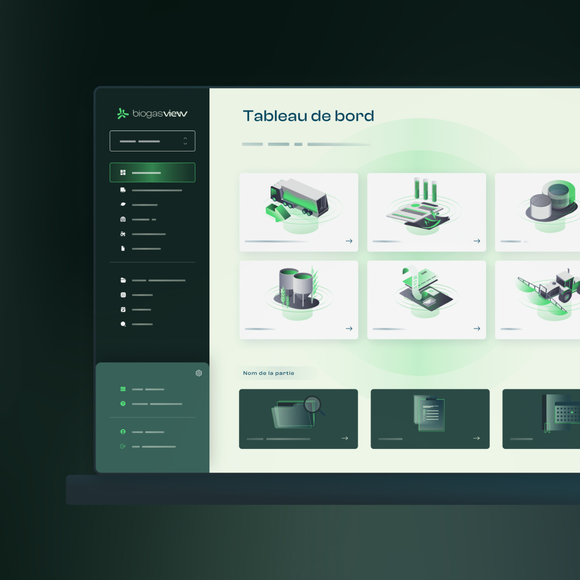Click the user profile icon
This screenshot has width=580, height=580.
(123, 432)
